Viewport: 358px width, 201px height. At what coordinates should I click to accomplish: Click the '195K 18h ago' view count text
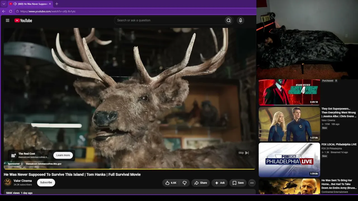click(x=331, y=124)
